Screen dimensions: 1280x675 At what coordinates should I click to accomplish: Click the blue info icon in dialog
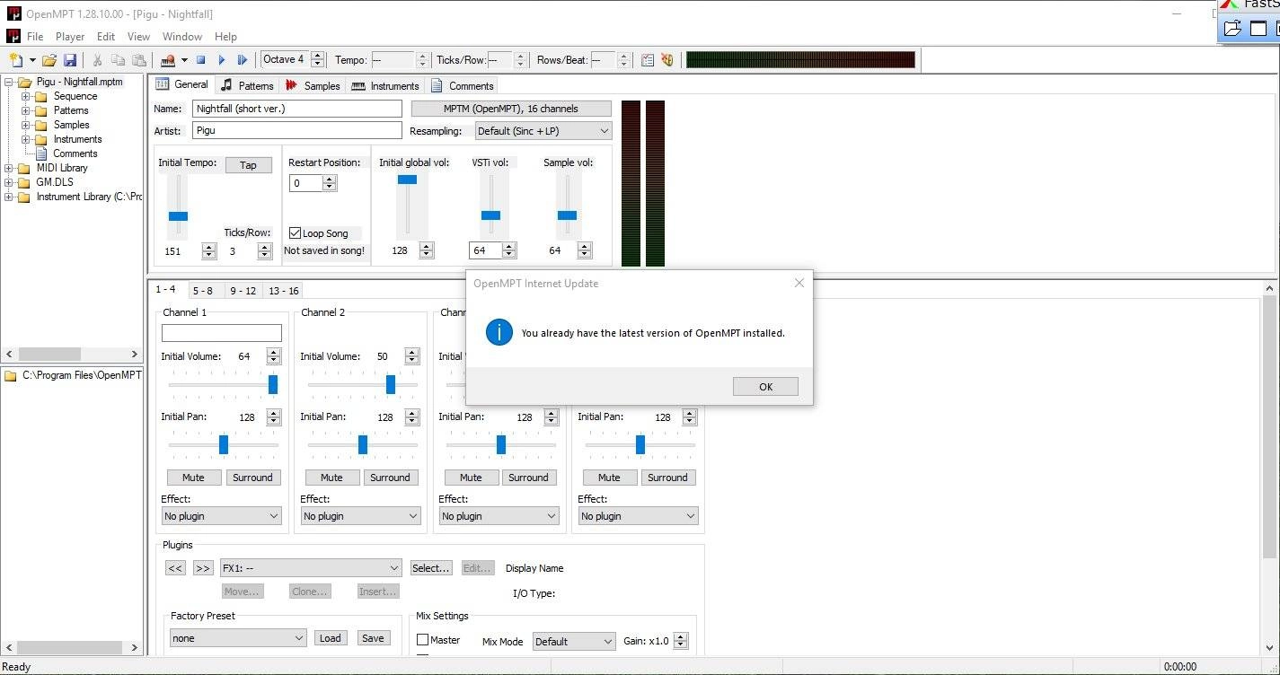[x=499, y=332]
